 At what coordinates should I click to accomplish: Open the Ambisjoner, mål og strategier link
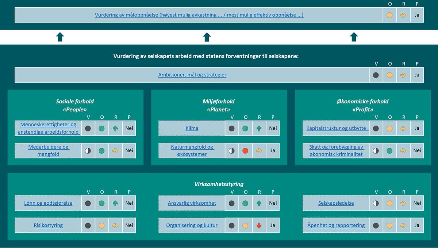click(192, 75)
